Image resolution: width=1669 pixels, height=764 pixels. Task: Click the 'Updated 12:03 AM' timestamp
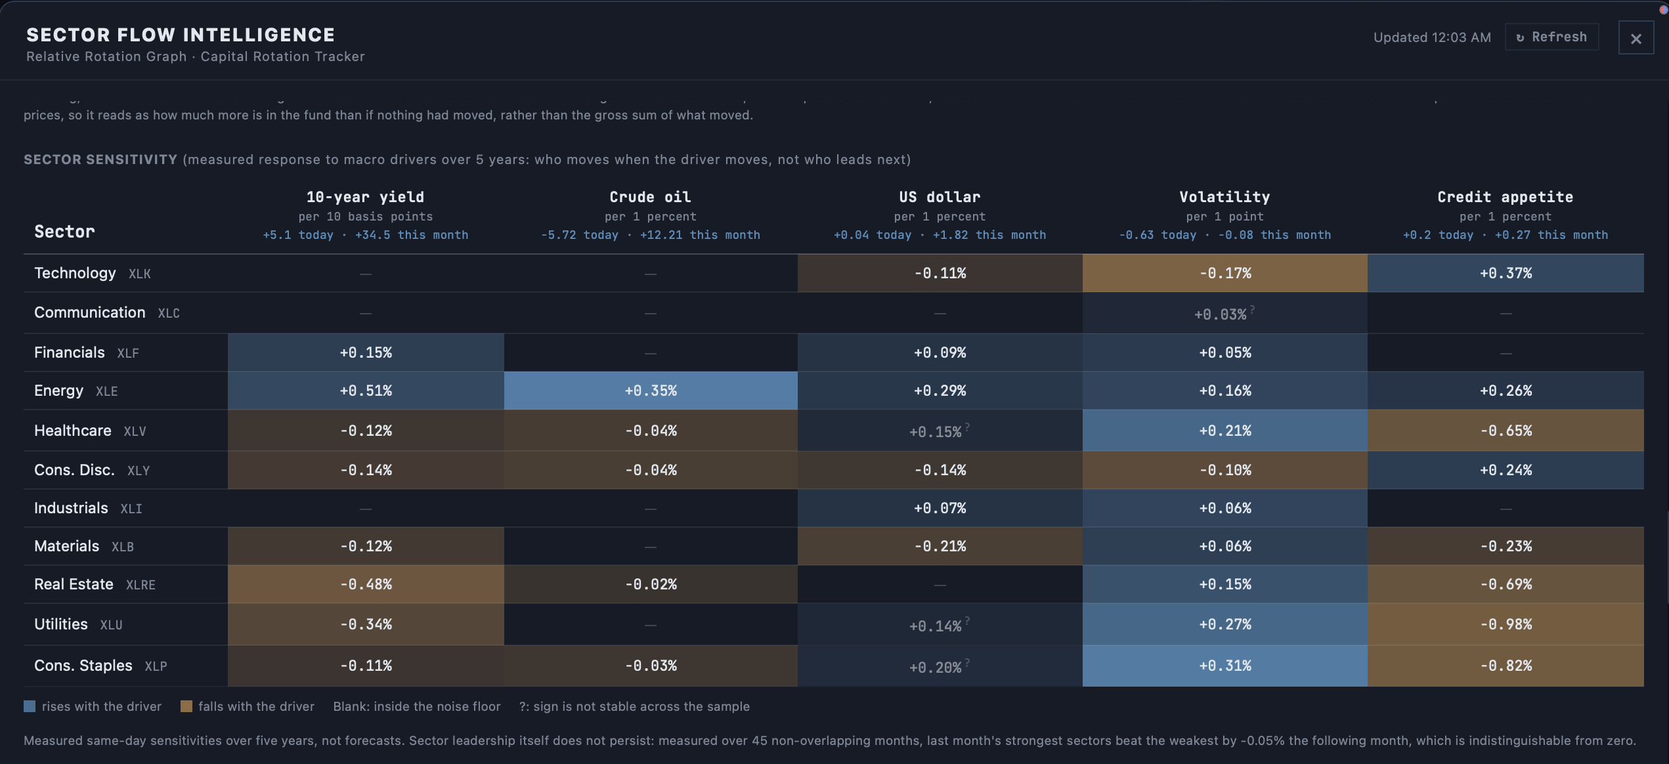point(1432,37)
